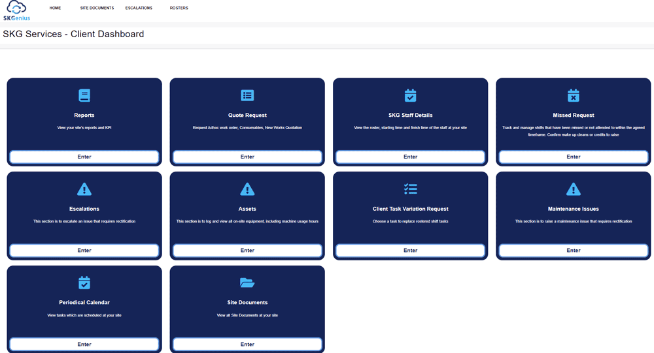Click the Site Documents open folder icon
This screenshot has height=353, width=654.
(247, 283)
